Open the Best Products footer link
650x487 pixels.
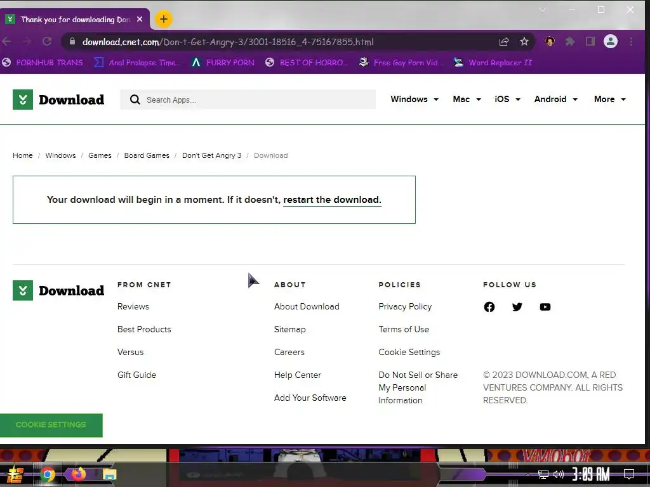click(144, 330)
